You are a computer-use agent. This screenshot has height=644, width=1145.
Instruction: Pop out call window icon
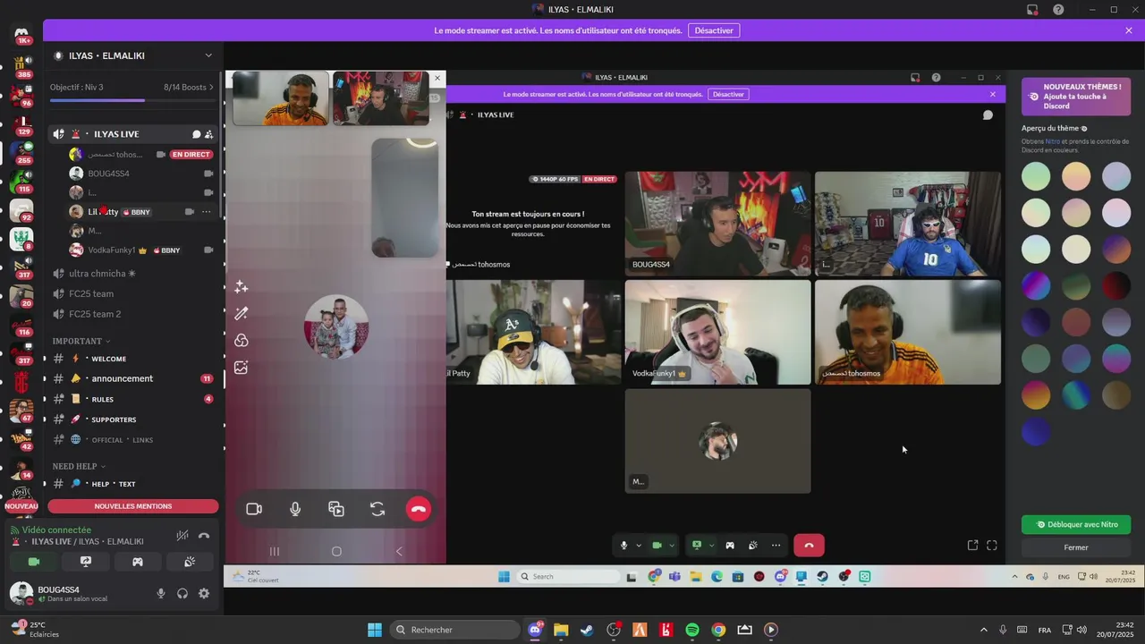click(x=973, y=546)
